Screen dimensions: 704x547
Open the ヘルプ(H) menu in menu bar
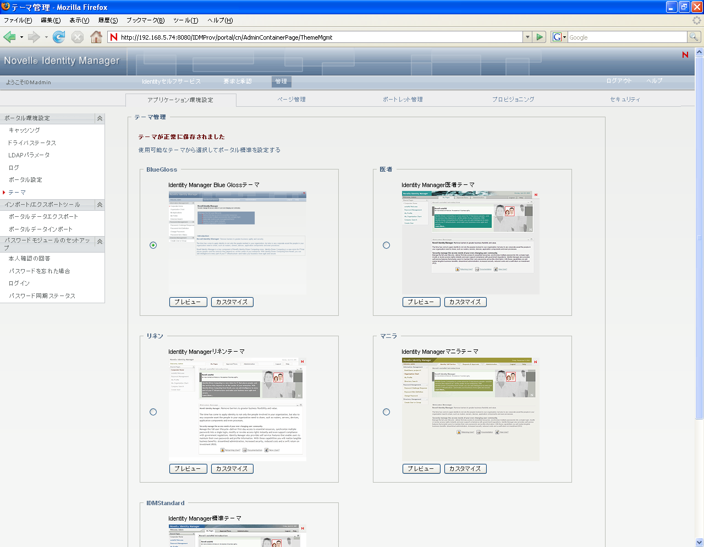220,20
